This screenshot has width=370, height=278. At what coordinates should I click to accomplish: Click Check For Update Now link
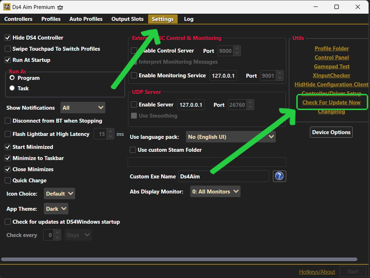[332, 102]
